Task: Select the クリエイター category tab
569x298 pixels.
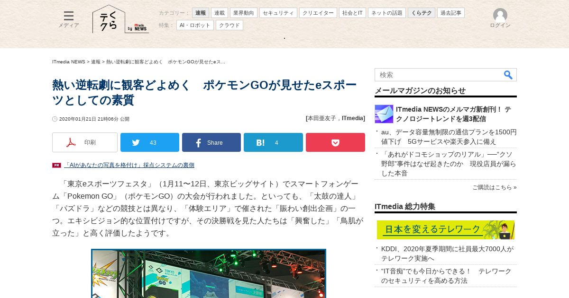Action: tap(318, 13)
